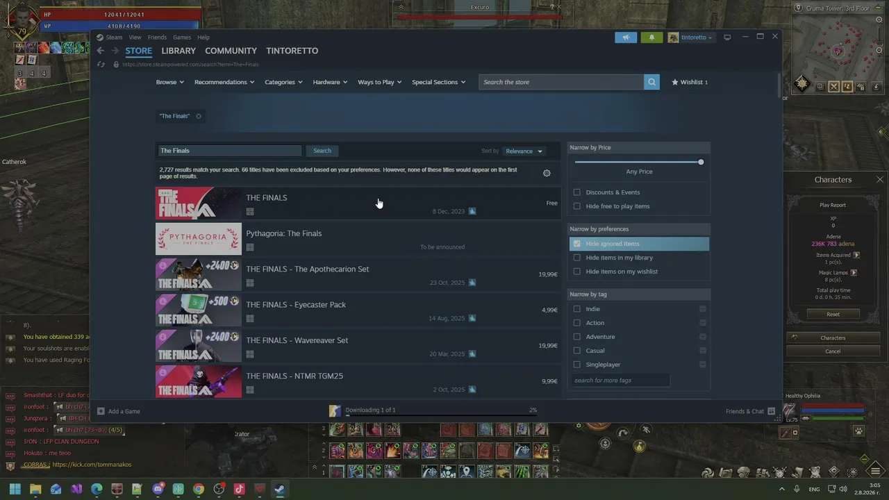Switch to the LIBRARY tab

[178, 51]
